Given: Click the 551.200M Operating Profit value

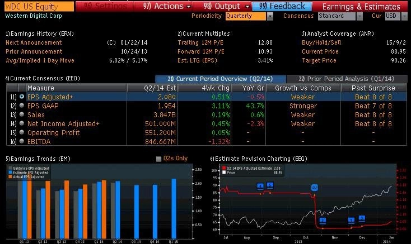Looking at the screenshot, I should coord(160,132).
